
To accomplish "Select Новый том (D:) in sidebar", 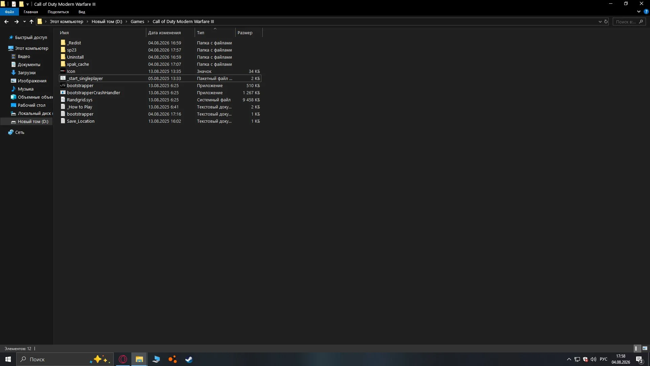I will (x=33, y=121).
